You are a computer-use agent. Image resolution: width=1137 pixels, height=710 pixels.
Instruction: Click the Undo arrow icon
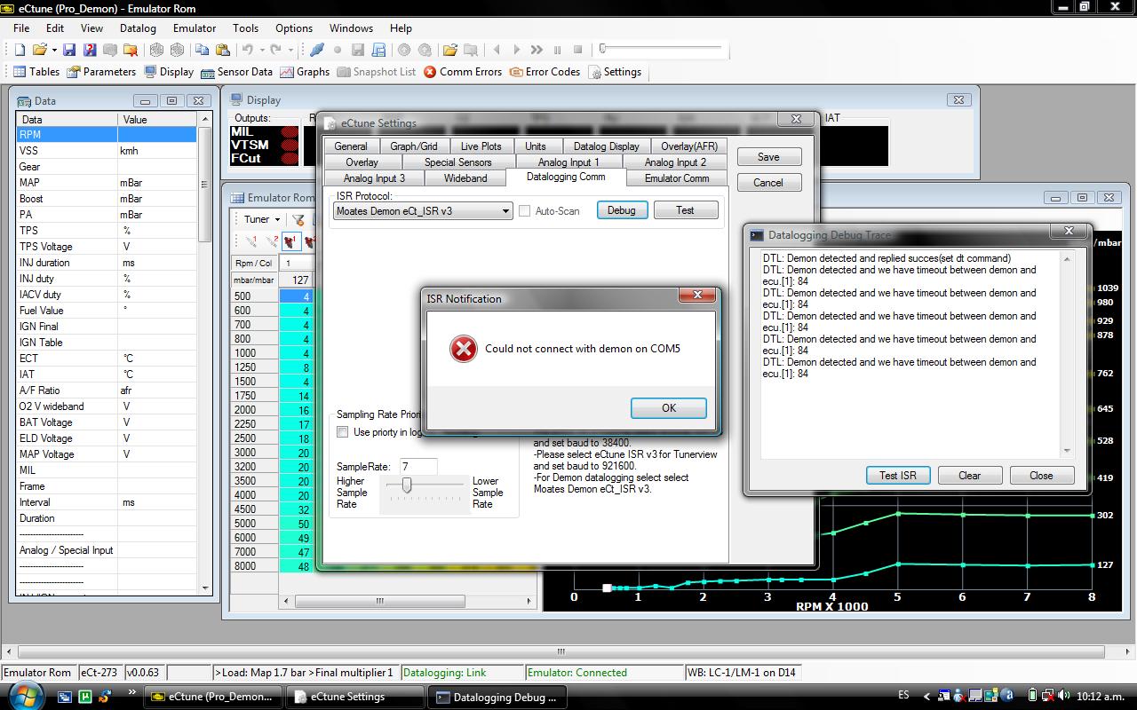coord(248,50)
